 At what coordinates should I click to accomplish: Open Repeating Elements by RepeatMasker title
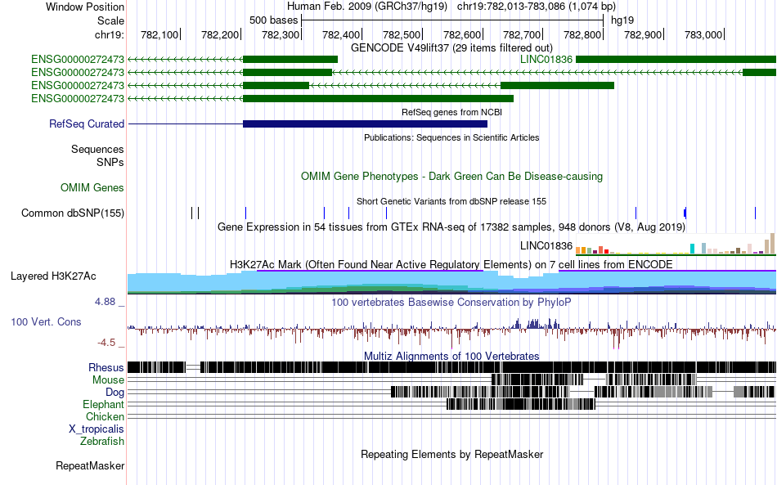tap(451, 454)
